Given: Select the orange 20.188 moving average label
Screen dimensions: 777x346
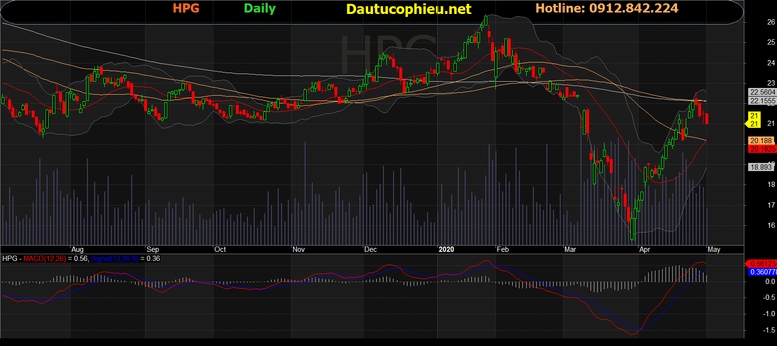Looking at the screenshot, I should point(761,141).
